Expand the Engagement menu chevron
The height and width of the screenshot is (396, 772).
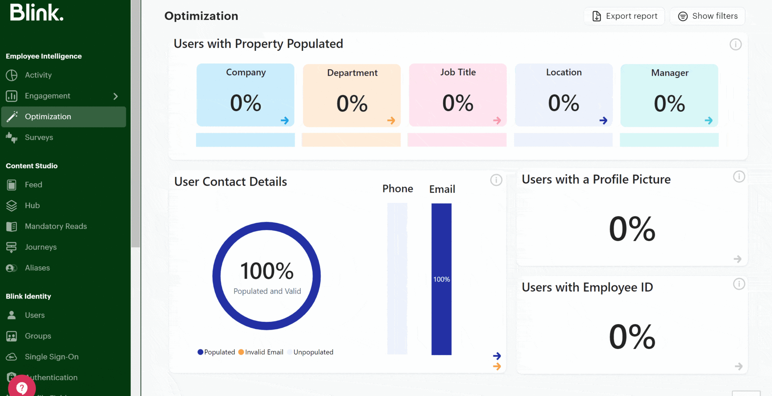[116, 96]
